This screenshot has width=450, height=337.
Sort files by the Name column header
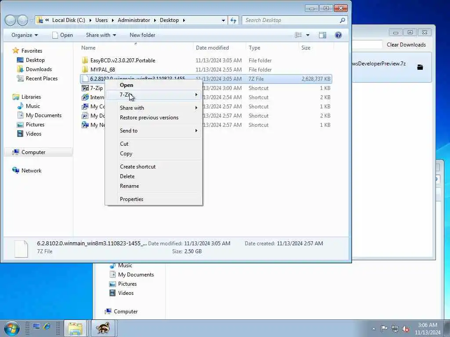(136, 48)
